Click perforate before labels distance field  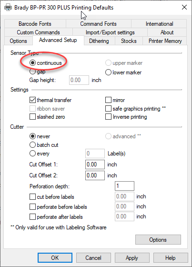[x=125, y=206]
